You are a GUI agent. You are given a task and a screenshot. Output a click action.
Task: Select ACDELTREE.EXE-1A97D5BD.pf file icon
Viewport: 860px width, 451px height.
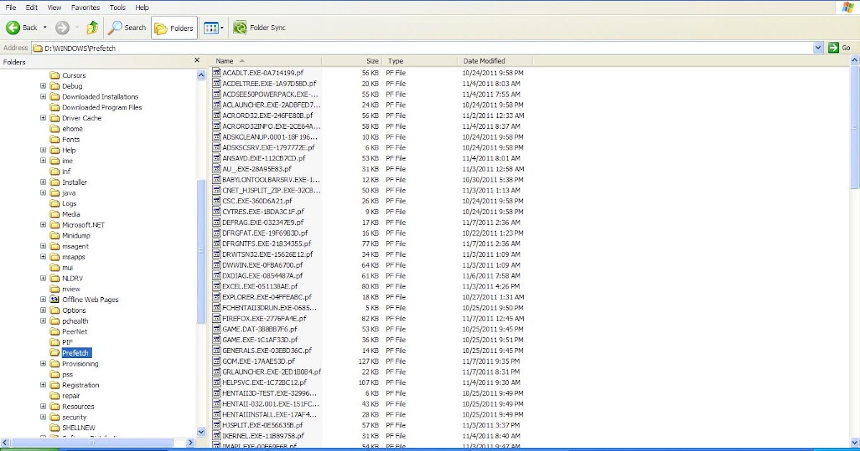pyautogui.click(x=216, y=83)
